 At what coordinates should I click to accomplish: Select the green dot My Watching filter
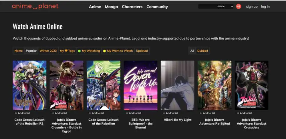[89, 51]
